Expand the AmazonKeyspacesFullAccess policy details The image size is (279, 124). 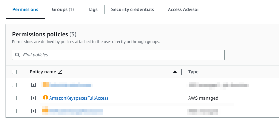[x=34, y=98]
